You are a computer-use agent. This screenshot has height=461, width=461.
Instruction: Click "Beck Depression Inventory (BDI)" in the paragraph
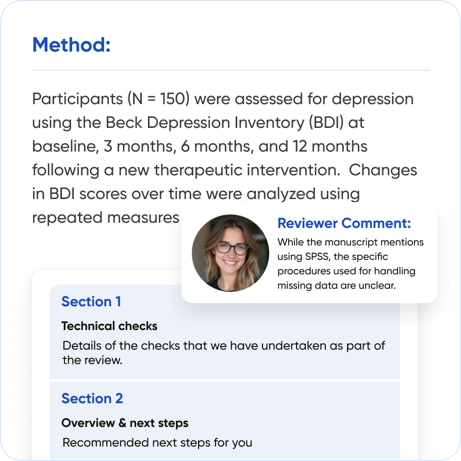click(x=236, y=122)
